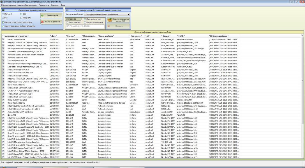Sort by the Inf column header
The height and width of the screenshot is (168, 305).
point(153,36)
